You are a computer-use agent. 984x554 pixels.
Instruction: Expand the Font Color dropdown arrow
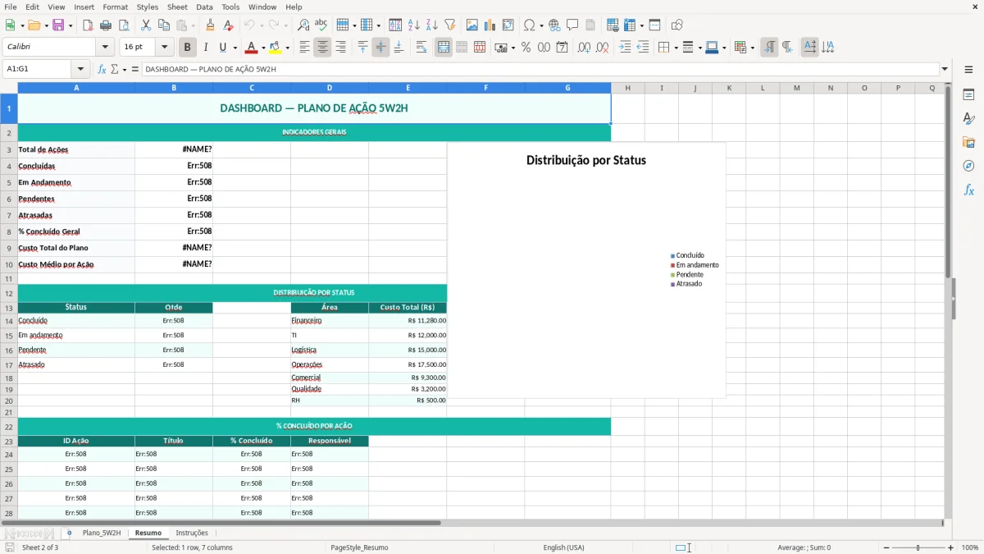[x=262, y=48]
